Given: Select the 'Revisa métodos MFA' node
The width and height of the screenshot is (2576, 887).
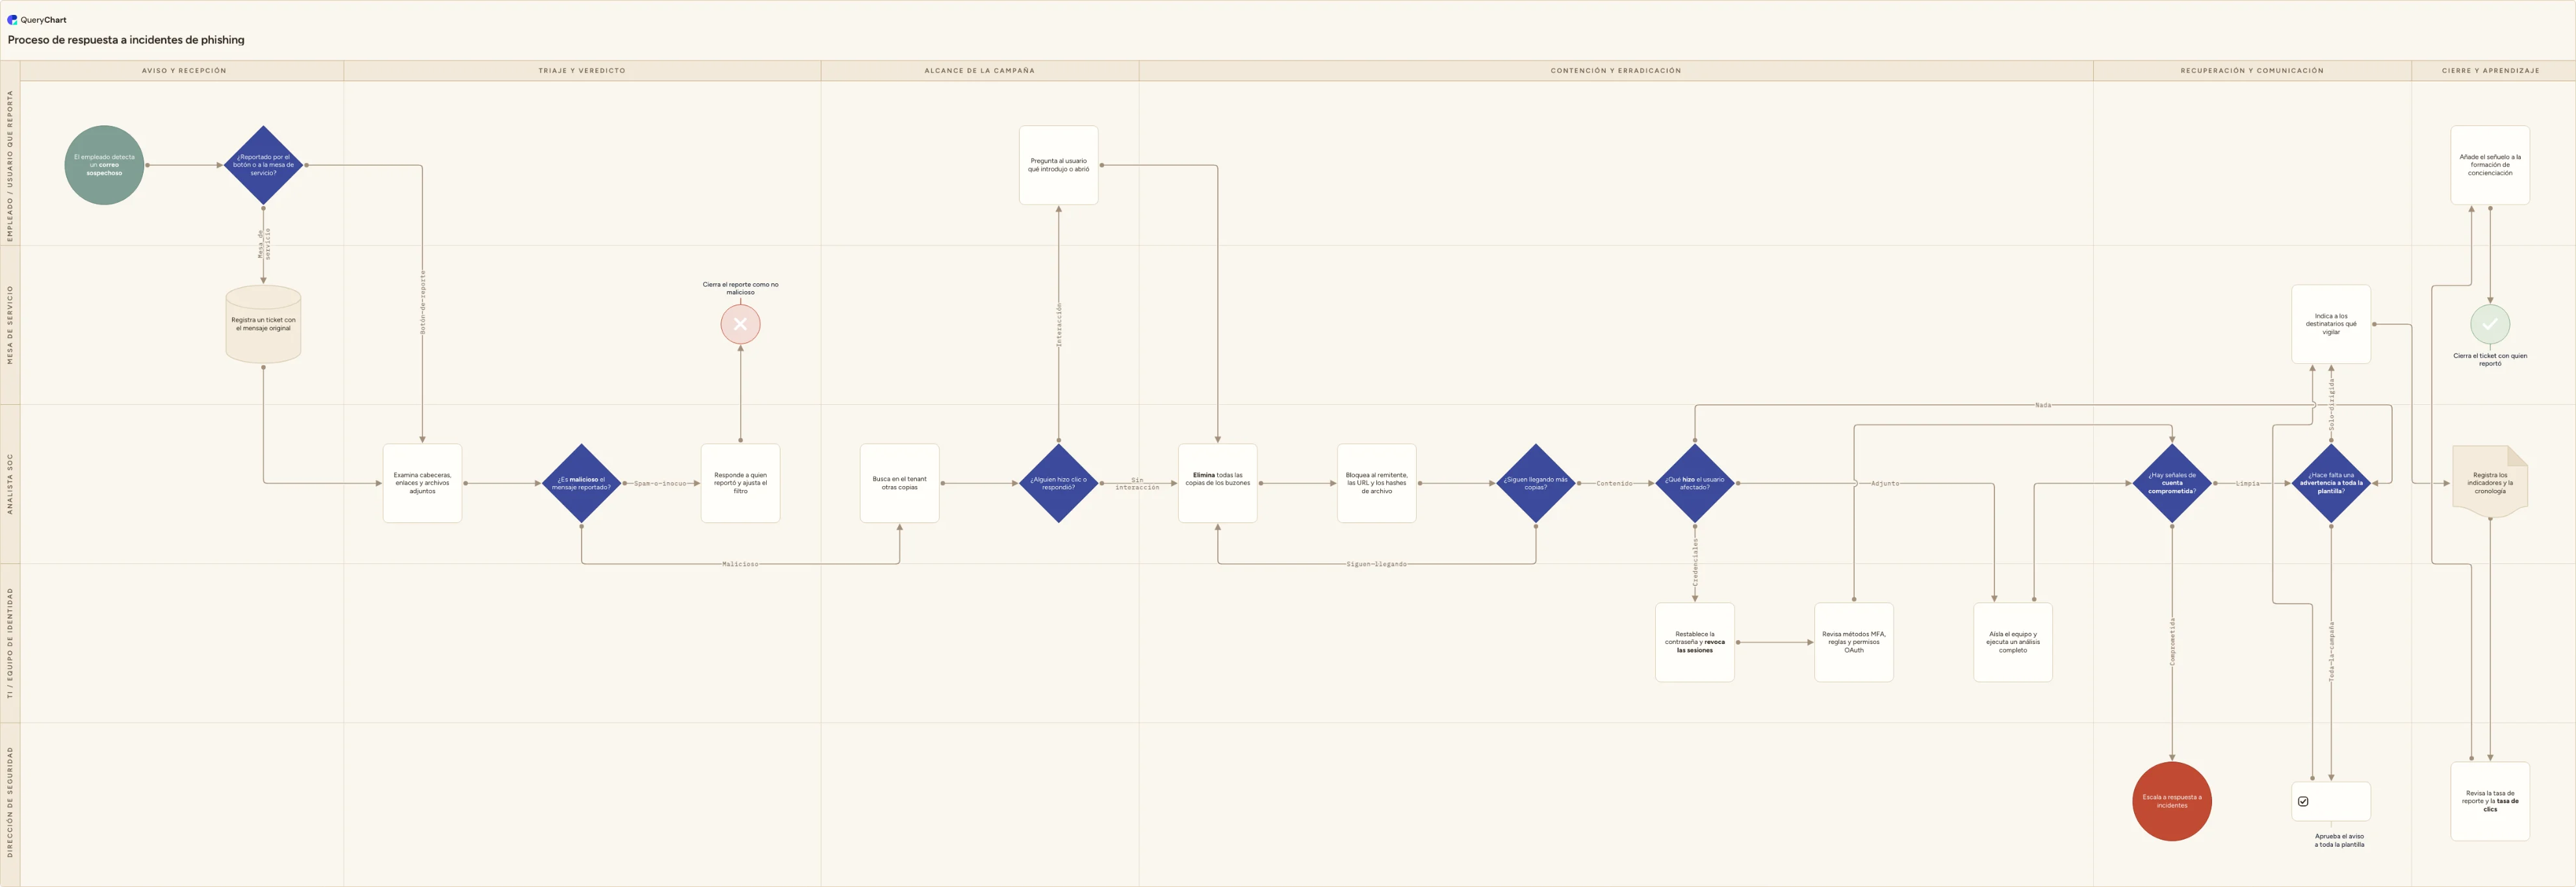Looking at the screenshot, I should tap(1853, 642).
